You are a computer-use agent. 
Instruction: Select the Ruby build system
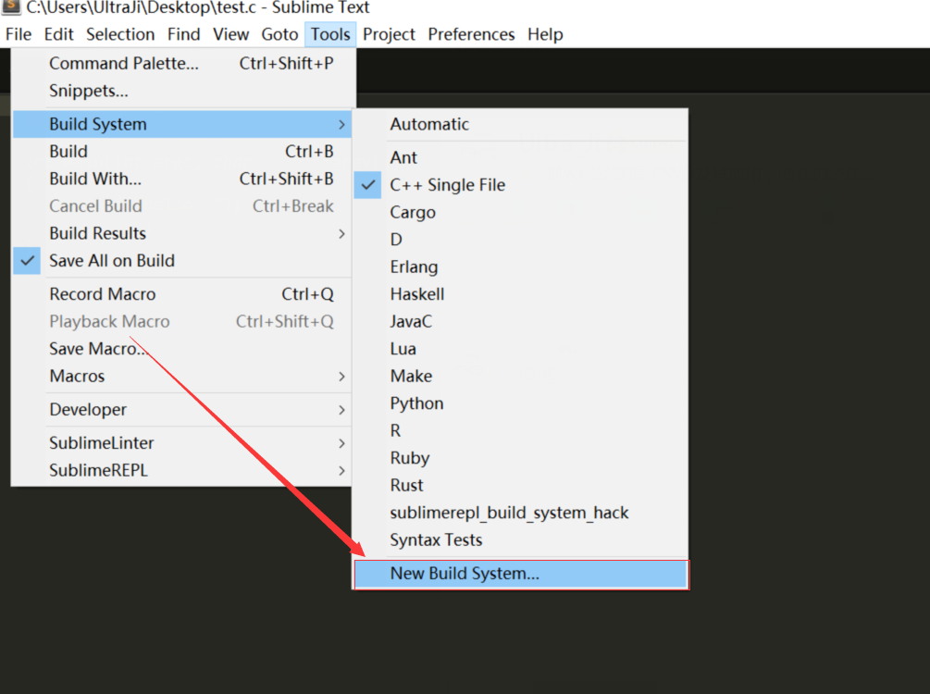pos(521,457)
